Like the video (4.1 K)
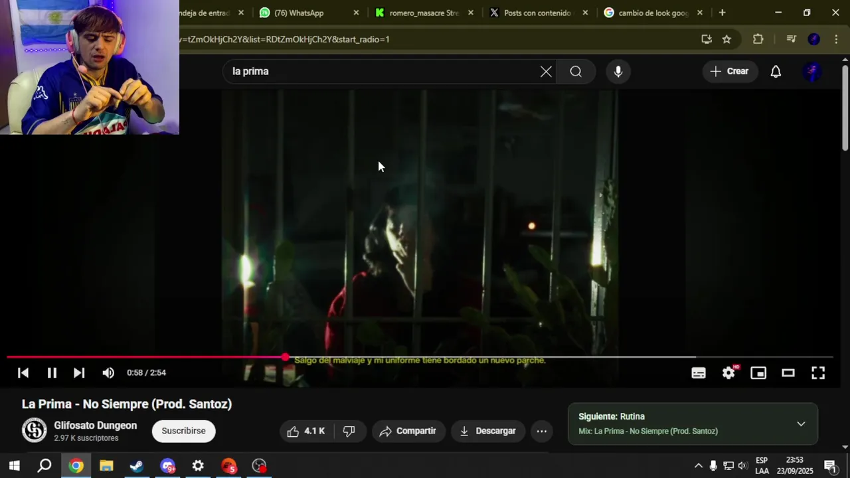 coord(305,432)
